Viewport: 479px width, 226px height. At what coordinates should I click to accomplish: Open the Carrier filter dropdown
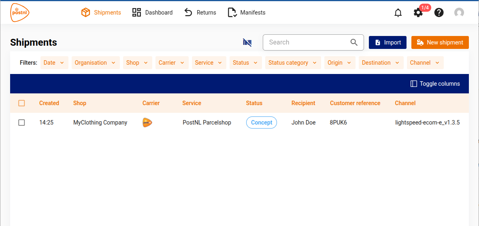pyautogui.click(x=172, y=63)
